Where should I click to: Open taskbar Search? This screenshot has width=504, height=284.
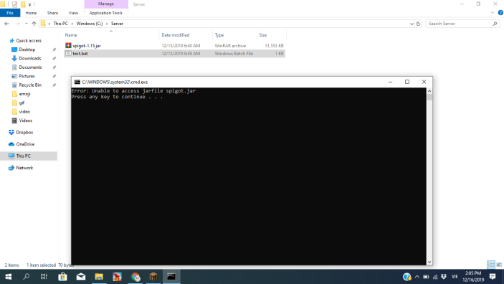tap(27, 277)
